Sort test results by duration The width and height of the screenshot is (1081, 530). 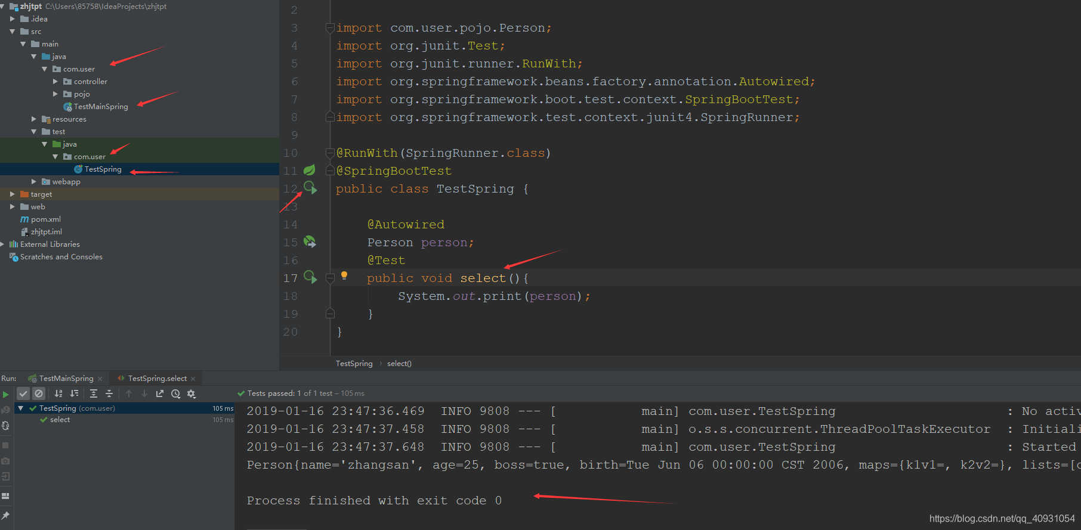(x=74, y=393)
